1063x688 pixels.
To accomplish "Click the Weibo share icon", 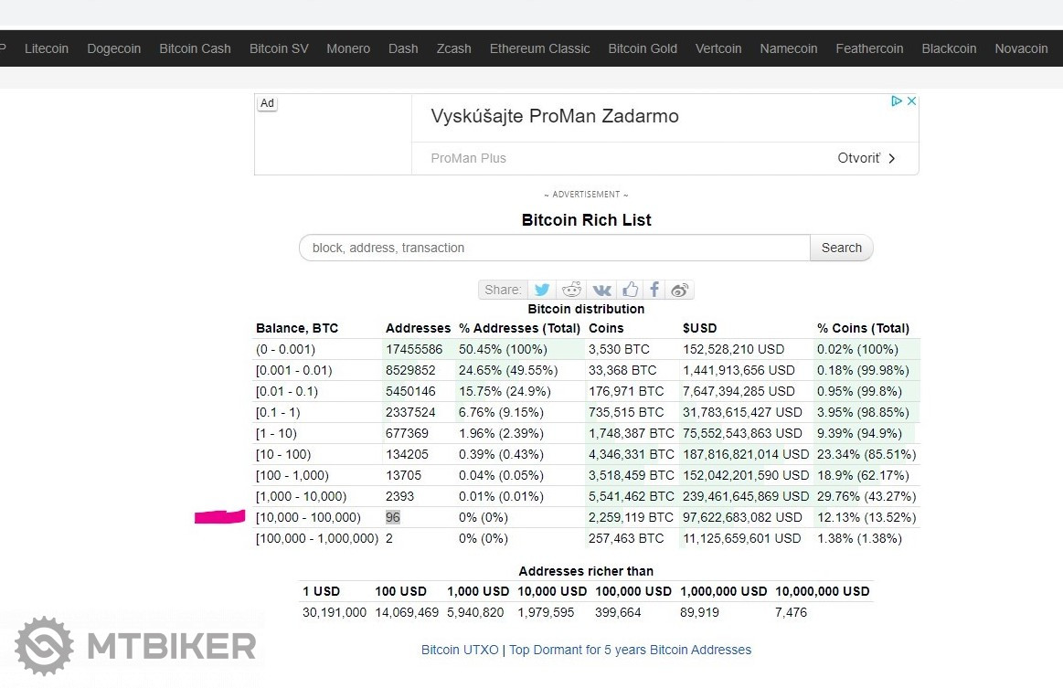I will [679, 290].
